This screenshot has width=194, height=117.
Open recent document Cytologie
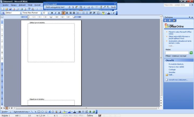tap(172, 70)
